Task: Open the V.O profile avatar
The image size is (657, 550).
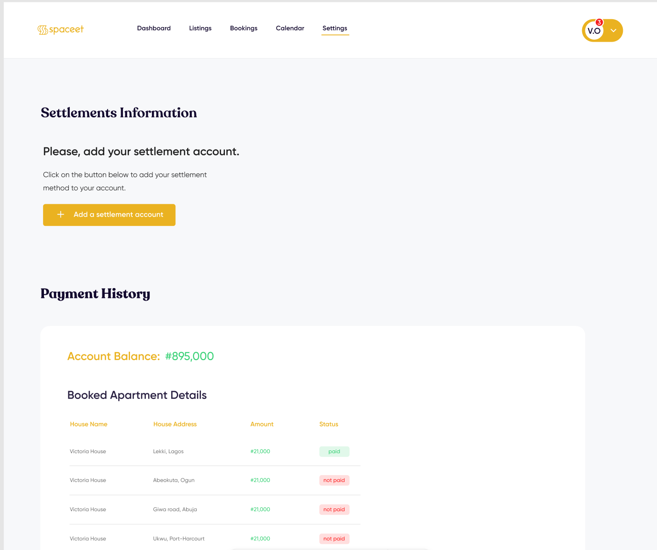Action: pos(594,31)
